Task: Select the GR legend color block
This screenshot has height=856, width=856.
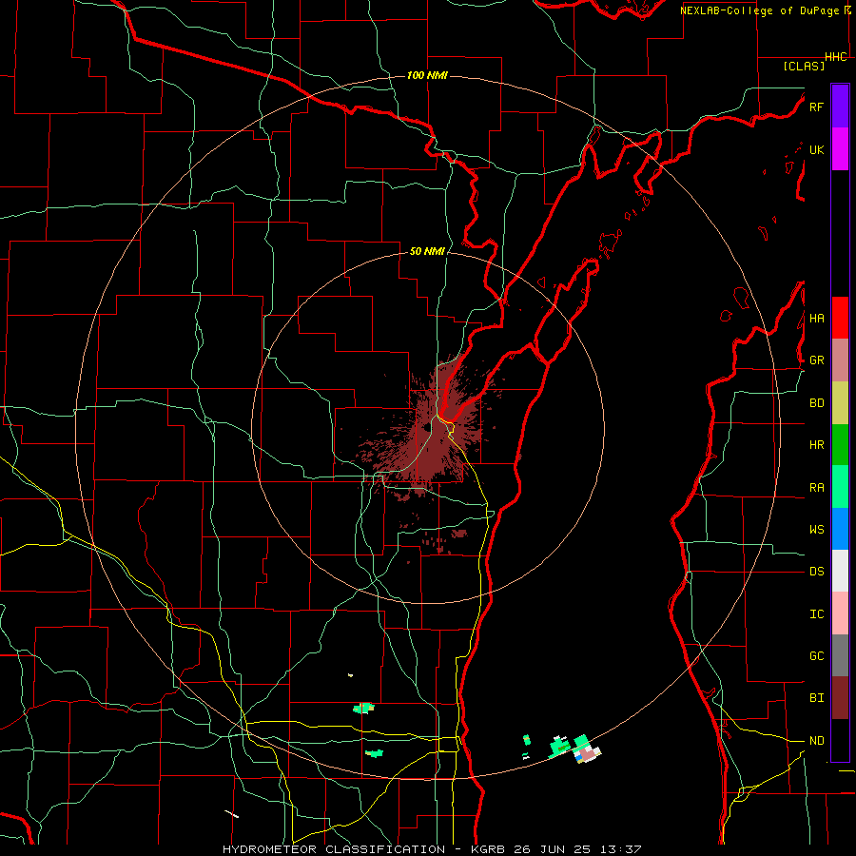Action: click(x=840, y=360)
